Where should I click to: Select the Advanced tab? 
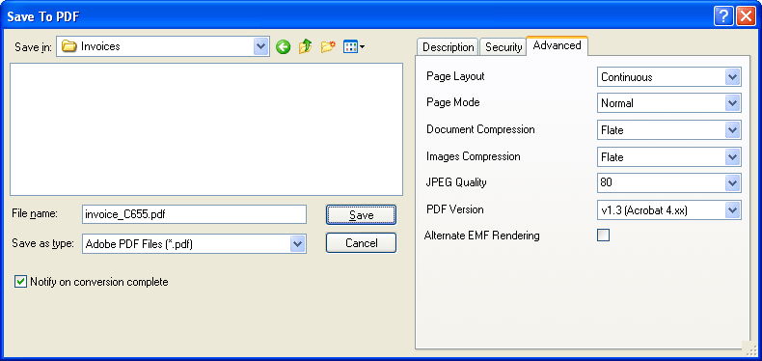557,45
